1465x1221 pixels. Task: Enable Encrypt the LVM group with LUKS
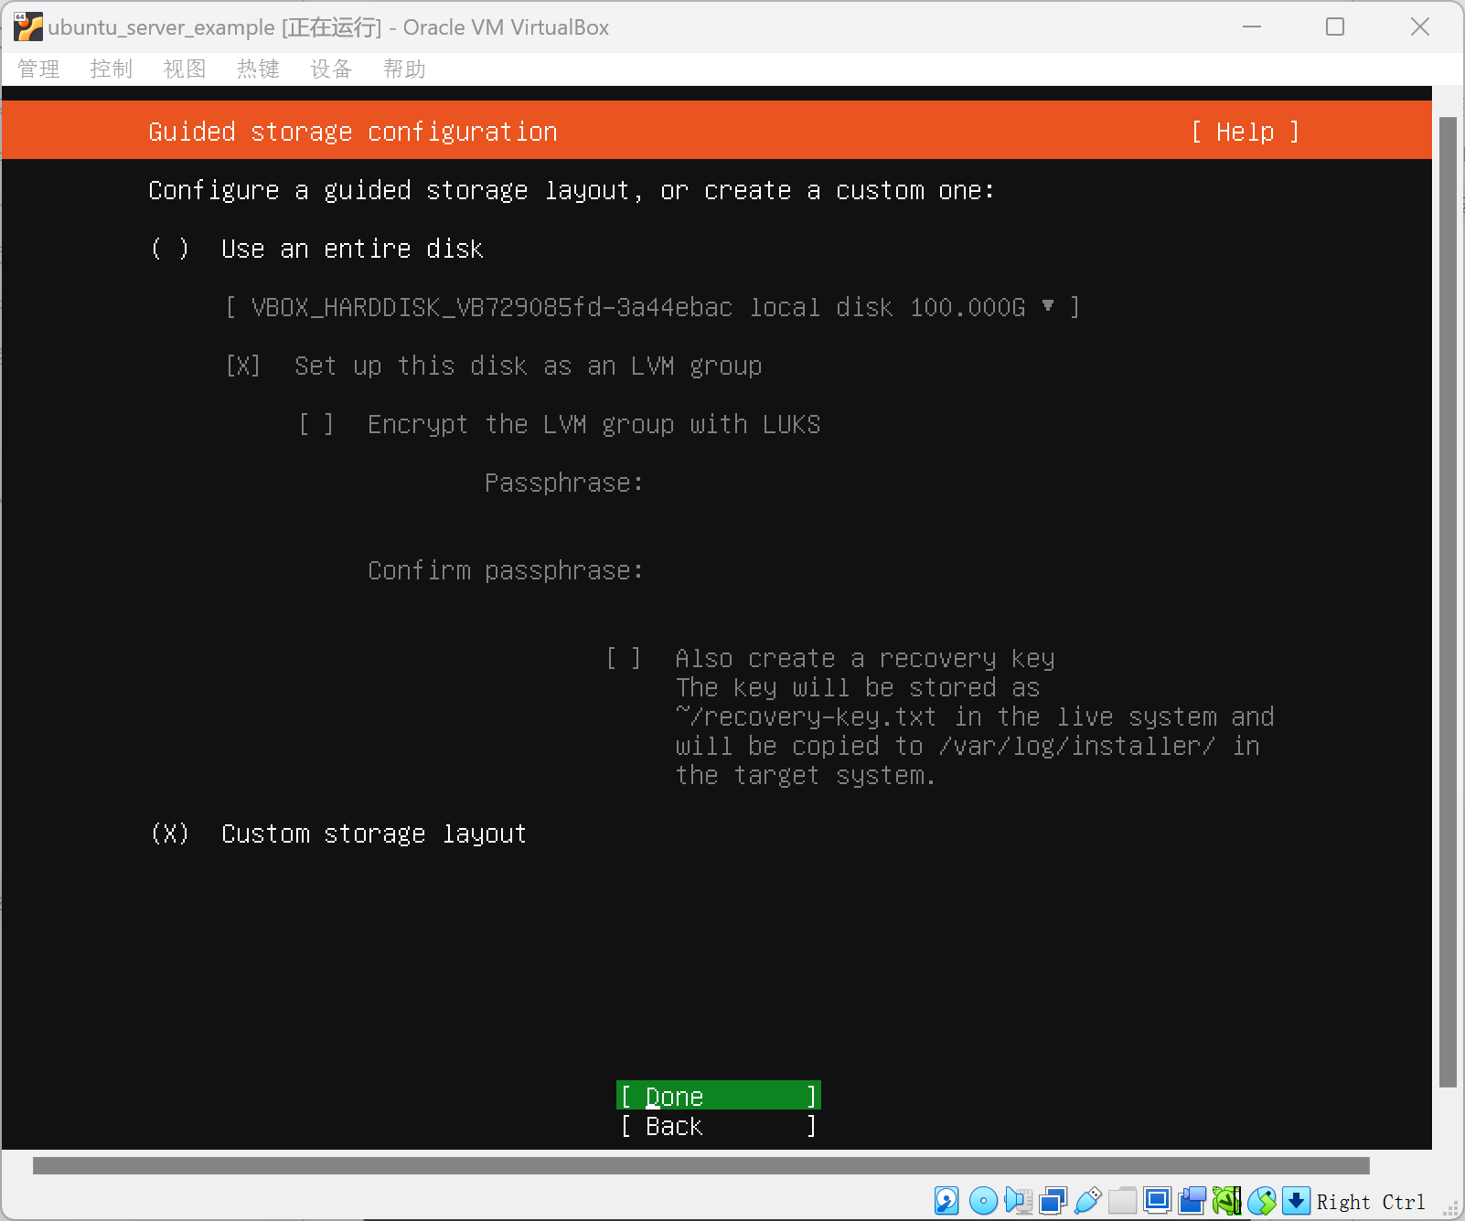point(316,424)
